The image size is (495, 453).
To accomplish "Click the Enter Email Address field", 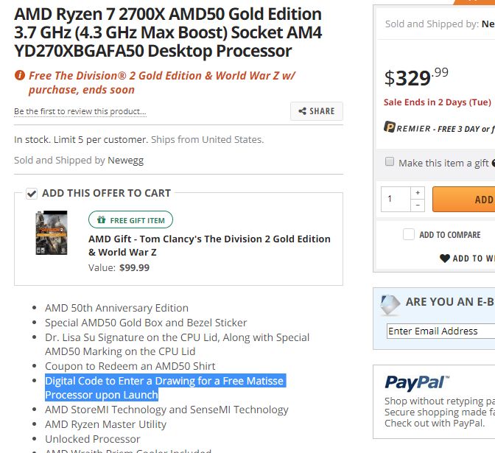I will [x=440, y=331].
